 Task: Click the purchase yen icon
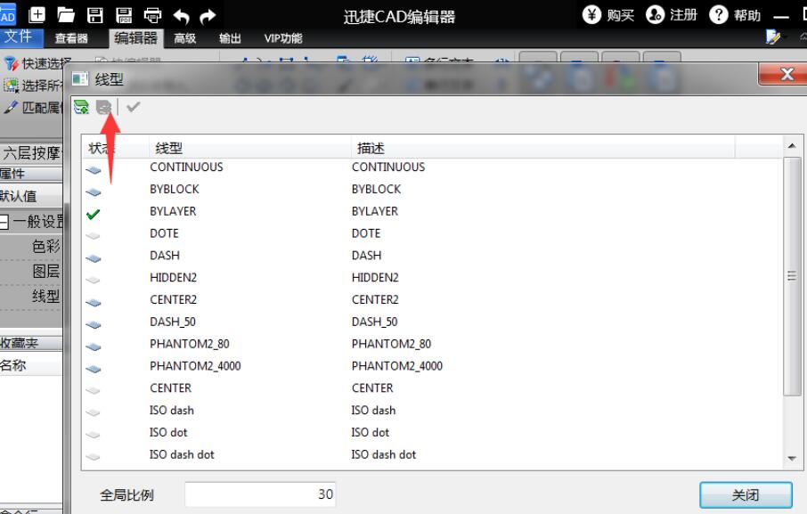click(x=591, y=14)
